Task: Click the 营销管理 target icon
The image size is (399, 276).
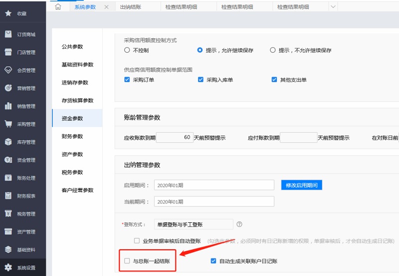Action: [8, 88]
